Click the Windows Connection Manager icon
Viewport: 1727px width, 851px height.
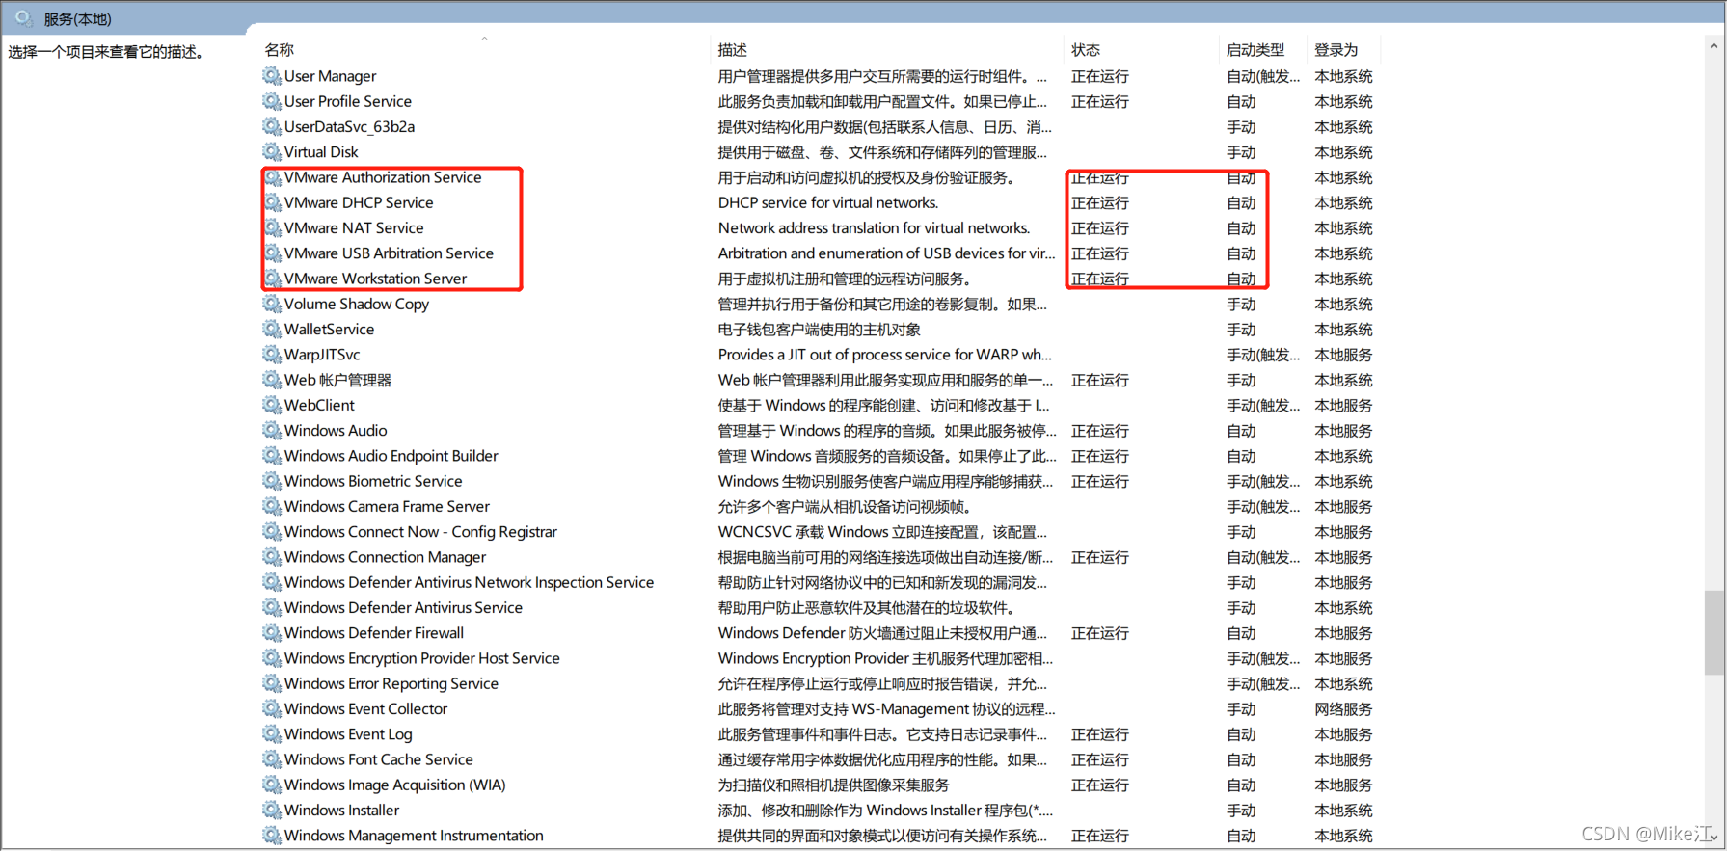point(271,556)
